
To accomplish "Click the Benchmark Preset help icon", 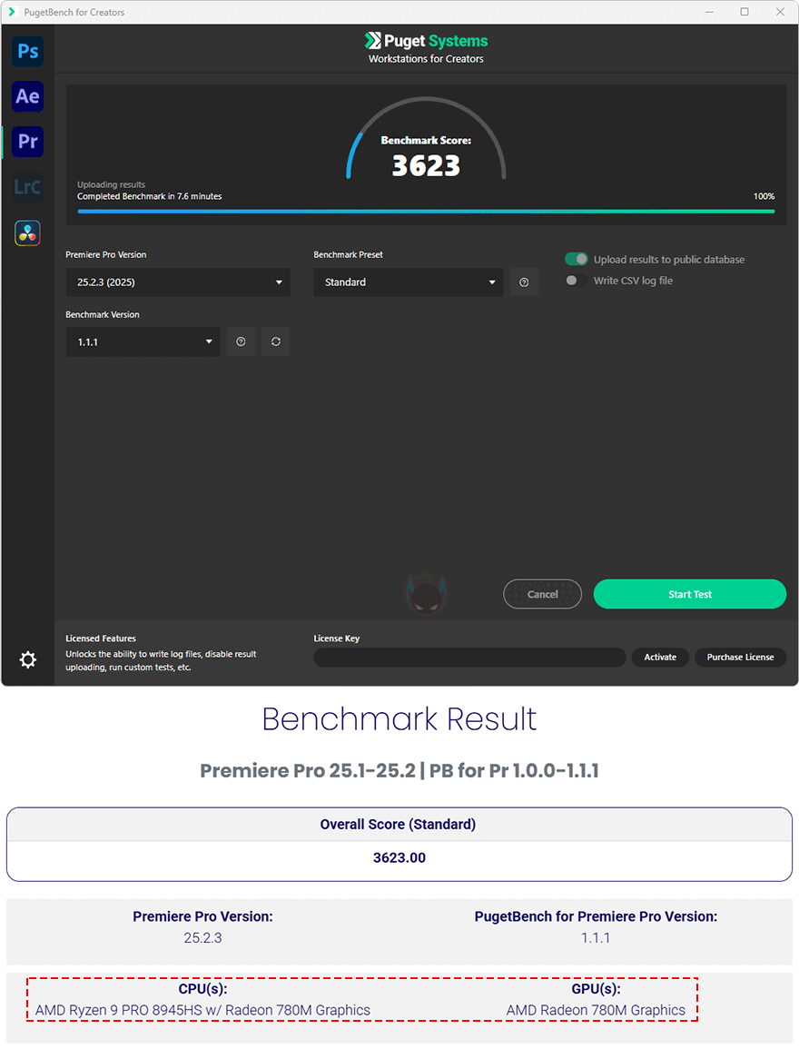I will point(524,282).
